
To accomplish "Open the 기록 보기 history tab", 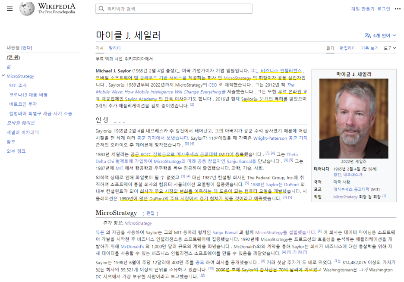I will [369, 48].
